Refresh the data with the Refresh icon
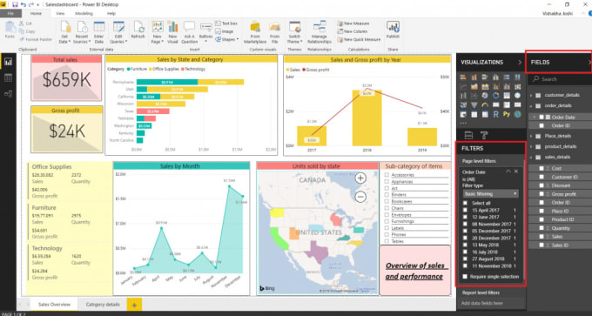 click(138, 30)
